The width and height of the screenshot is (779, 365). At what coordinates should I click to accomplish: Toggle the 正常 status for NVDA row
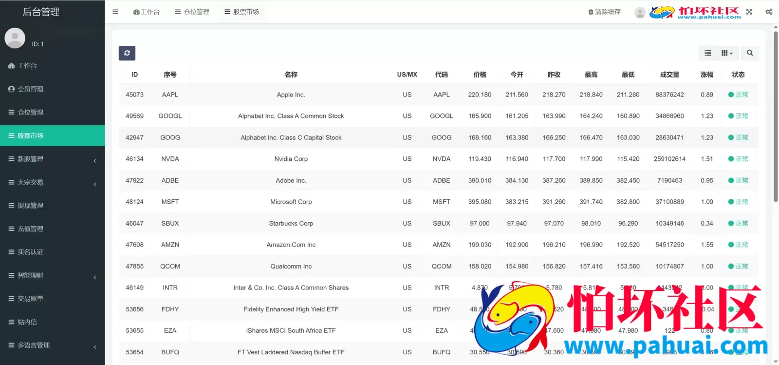coord(738,159)
